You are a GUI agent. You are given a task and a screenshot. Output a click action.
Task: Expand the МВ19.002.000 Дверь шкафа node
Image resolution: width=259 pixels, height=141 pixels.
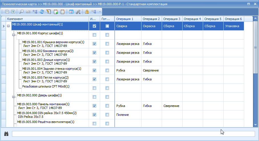coord(13,97)
